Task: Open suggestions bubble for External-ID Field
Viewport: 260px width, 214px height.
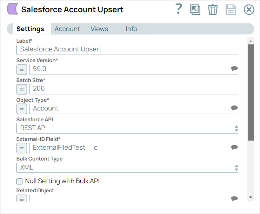Action: (234, 147)
